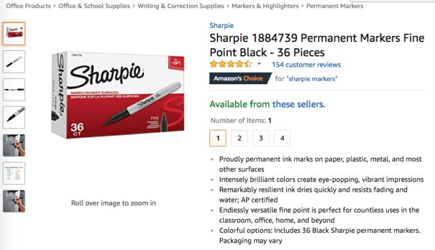435x250 pixels.
Task: Go to Office Products breadcrumb
Action: (29, 6)
